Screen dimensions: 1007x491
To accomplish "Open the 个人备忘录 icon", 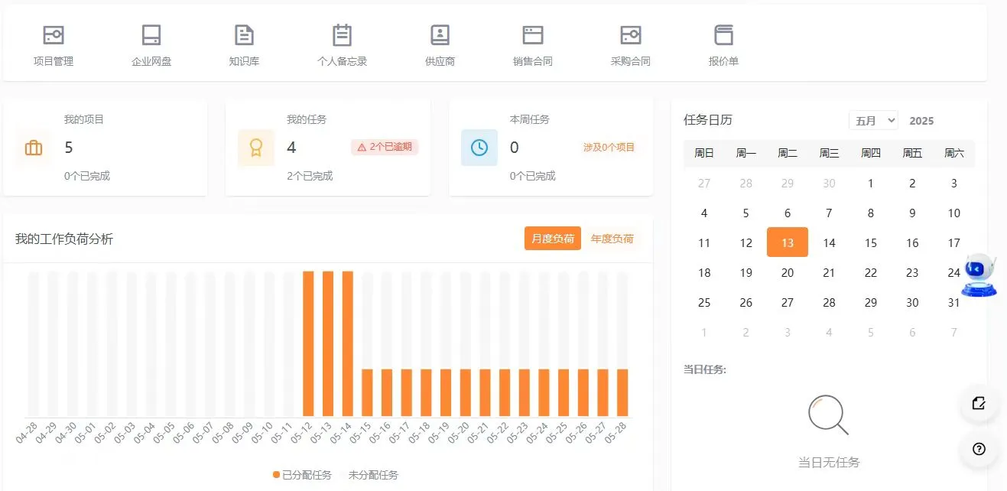I will (x=342, y=34).
